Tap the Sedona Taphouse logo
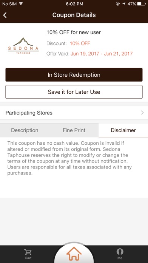Viewport: 148px width, 263px height. click(23, 46)
